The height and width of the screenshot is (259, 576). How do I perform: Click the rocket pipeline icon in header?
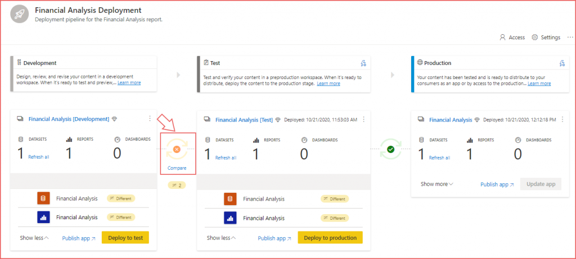click(x=19, y=14)
